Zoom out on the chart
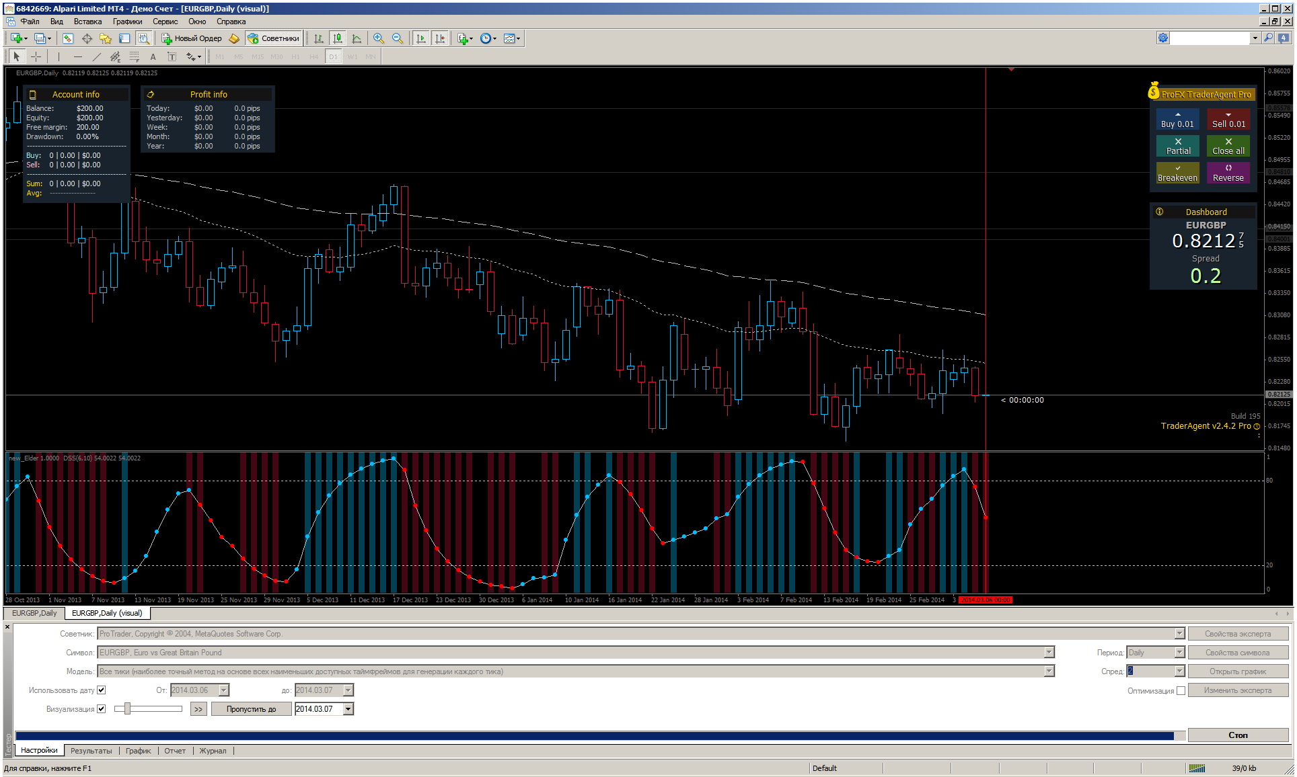The image size is (1297, 777). (x=398, y=38)
